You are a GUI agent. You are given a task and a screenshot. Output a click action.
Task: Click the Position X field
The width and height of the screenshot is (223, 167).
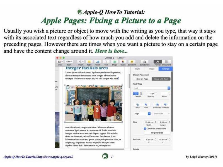point(149,140)
